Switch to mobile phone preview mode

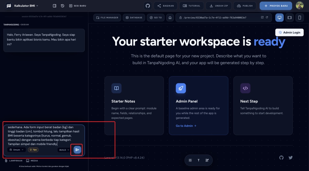coord(300,18)
